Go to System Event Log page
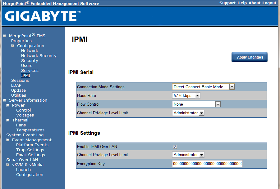This screenshot has height=189, width=280. [x=25, y=135]
